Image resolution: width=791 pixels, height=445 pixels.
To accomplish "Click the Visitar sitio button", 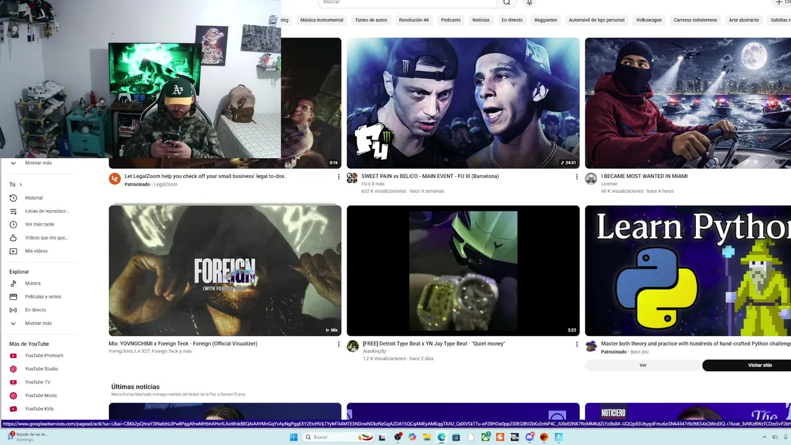I will (747, 365).
